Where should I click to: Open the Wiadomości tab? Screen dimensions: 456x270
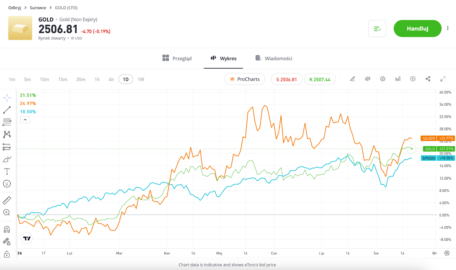[x=274, y=58]
